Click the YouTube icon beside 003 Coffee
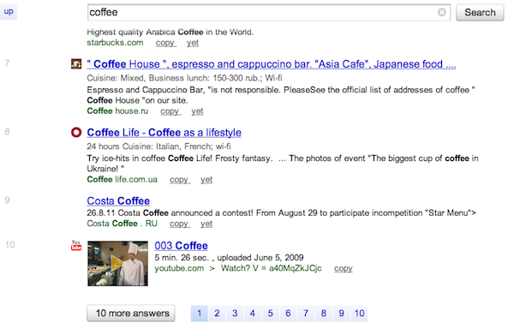This screenshot has width=514, height=329. click(x=76, y=245)
